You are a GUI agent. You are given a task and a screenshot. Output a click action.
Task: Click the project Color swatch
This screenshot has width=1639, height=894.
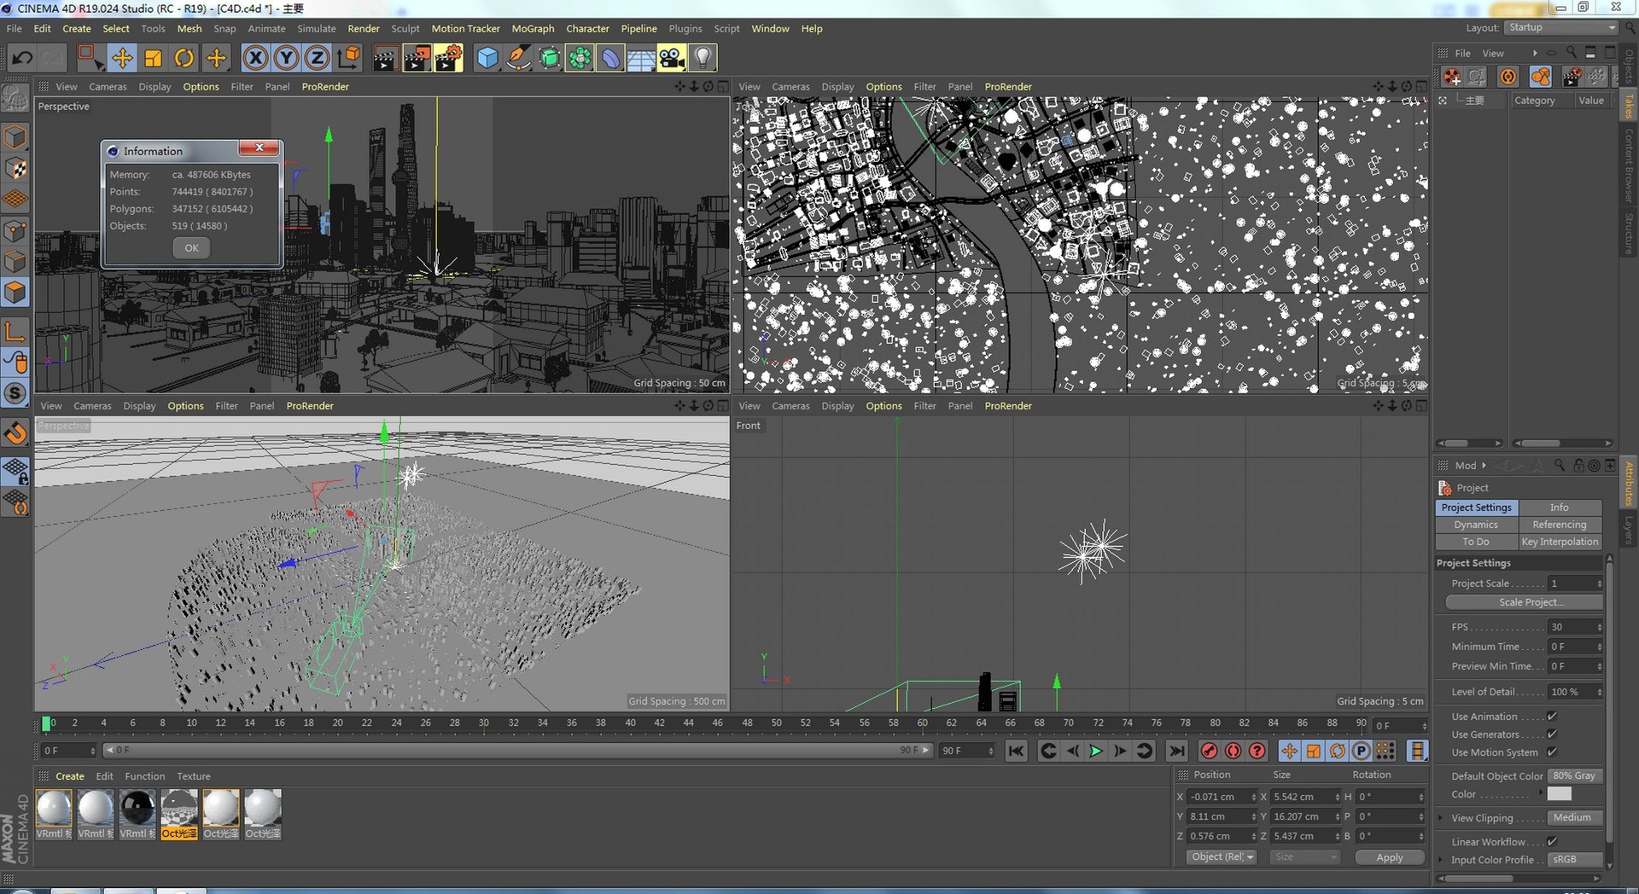click(x=1559, y=794)
